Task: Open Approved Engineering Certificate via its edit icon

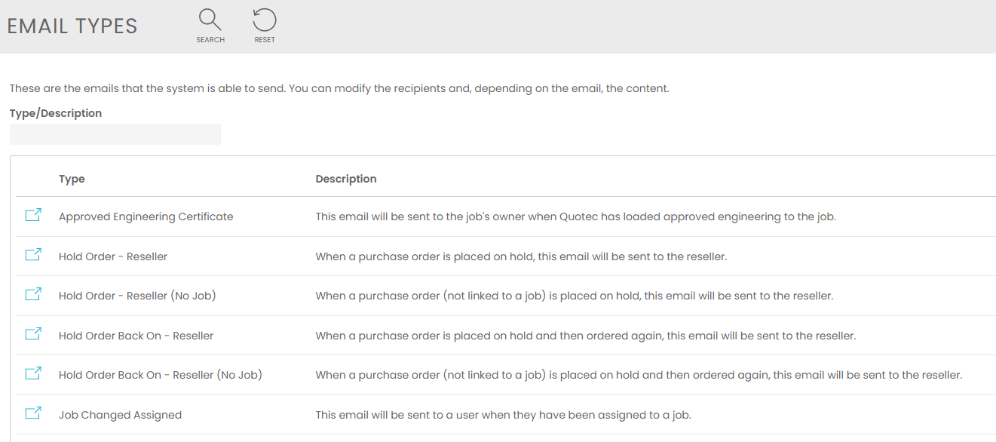Action: tap(33, 216)
